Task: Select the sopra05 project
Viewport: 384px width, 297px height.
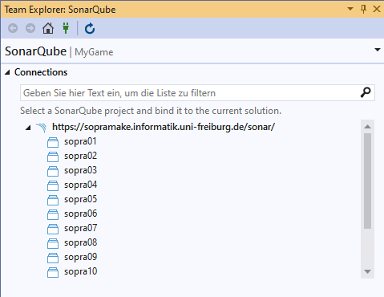Action: [80, 199]
